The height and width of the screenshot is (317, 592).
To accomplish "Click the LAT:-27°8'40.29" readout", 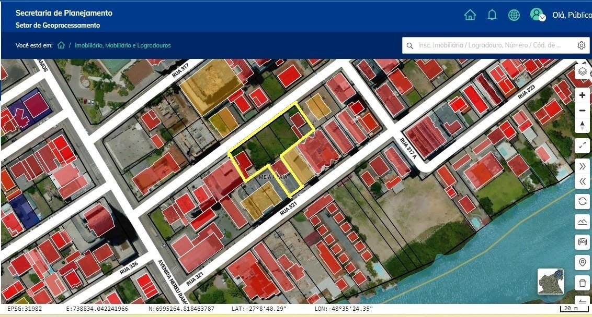I will 259,309.
